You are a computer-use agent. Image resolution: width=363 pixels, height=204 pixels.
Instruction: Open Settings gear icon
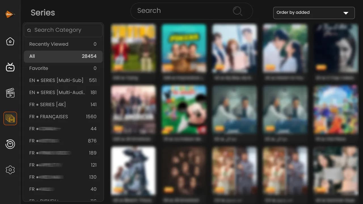[10, 170]
